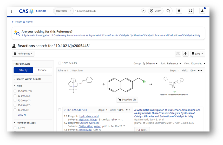Click the benzyl ether reactant structure
This screenshot has width=223, height=145.
pyautogui.click(x=80, y=85)
